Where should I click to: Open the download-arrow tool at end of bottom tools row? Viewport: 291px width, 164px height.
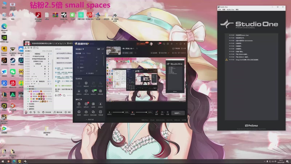tap(100, 112)
